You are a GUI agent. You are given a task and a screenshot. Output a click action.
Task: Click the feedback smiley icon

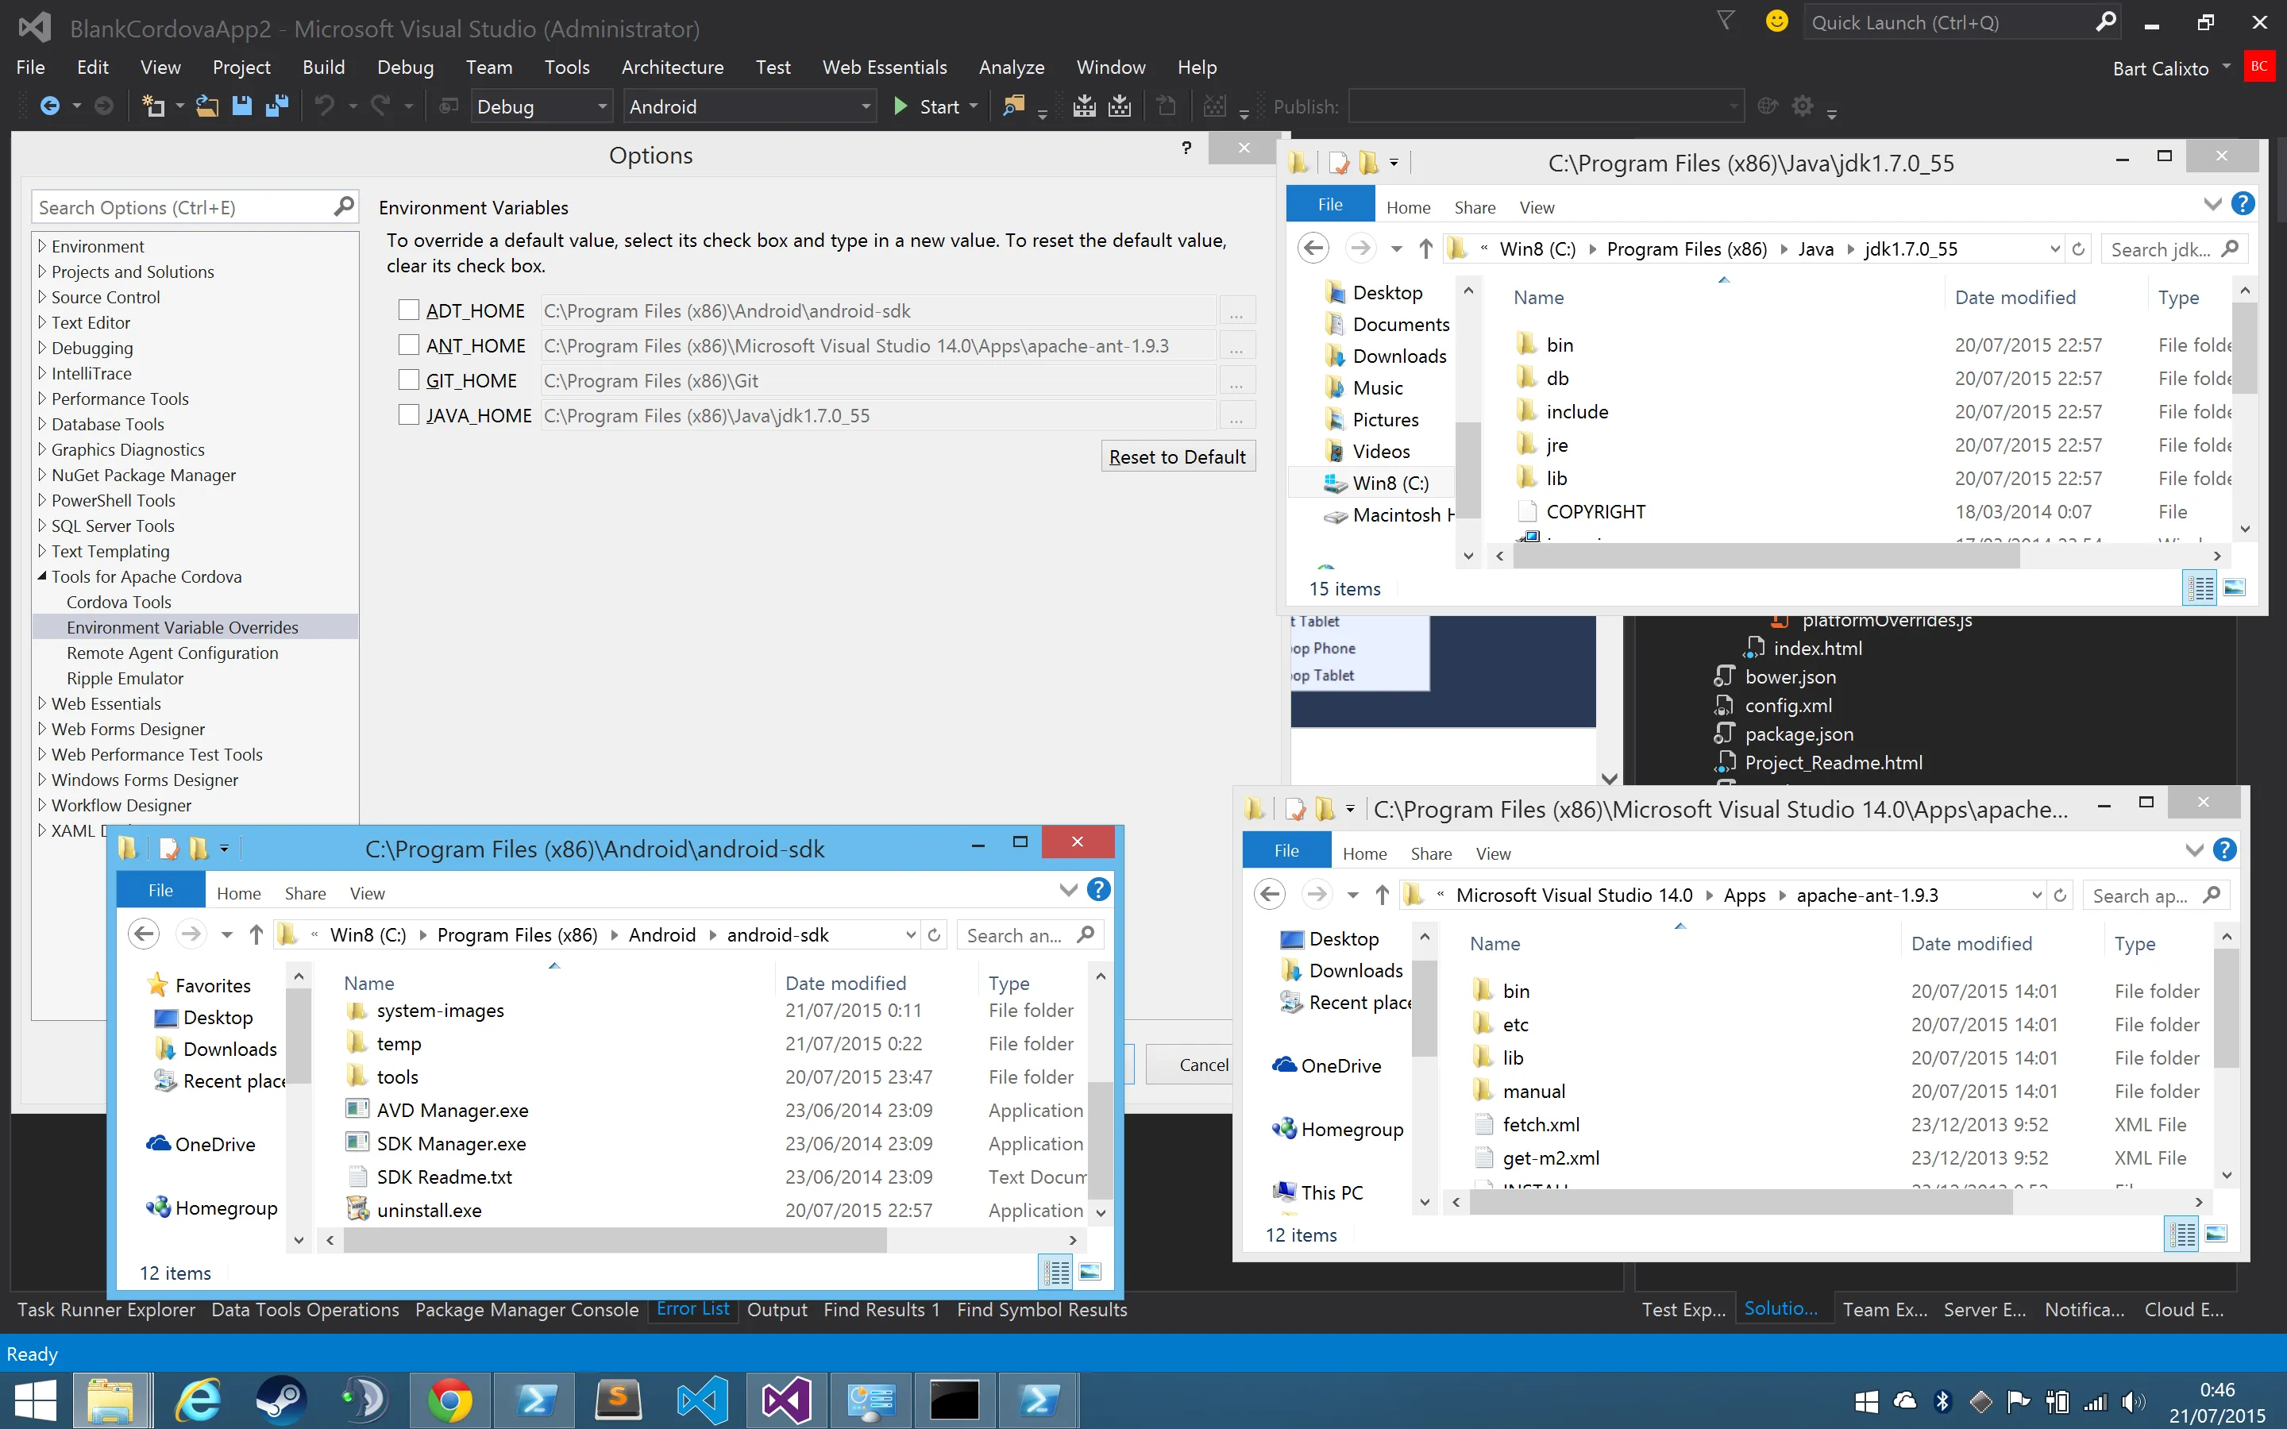1776,21
